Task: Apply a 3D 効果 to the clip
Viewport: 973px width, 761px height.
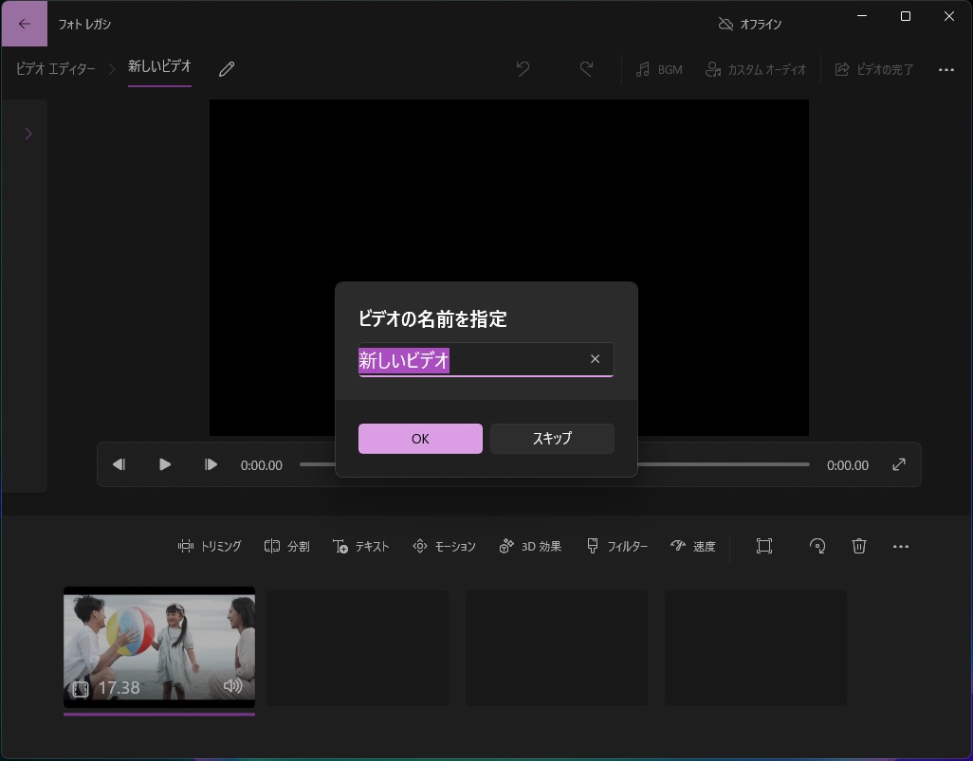Action: coord(530,546)
